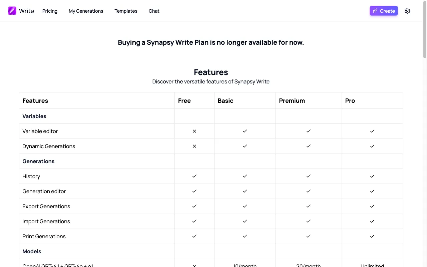Click the Discover versatile features subtitle
This screenshot has height=267, width=427.
[211, 81]
